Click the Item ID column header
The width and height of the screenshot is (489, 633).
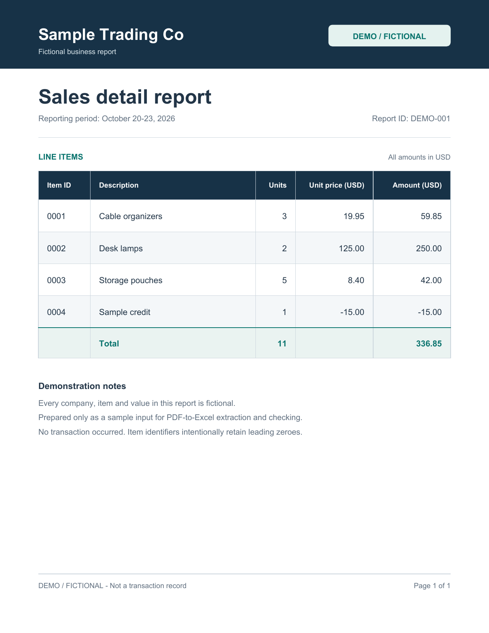pyautogui.click(x=64, y=185)
